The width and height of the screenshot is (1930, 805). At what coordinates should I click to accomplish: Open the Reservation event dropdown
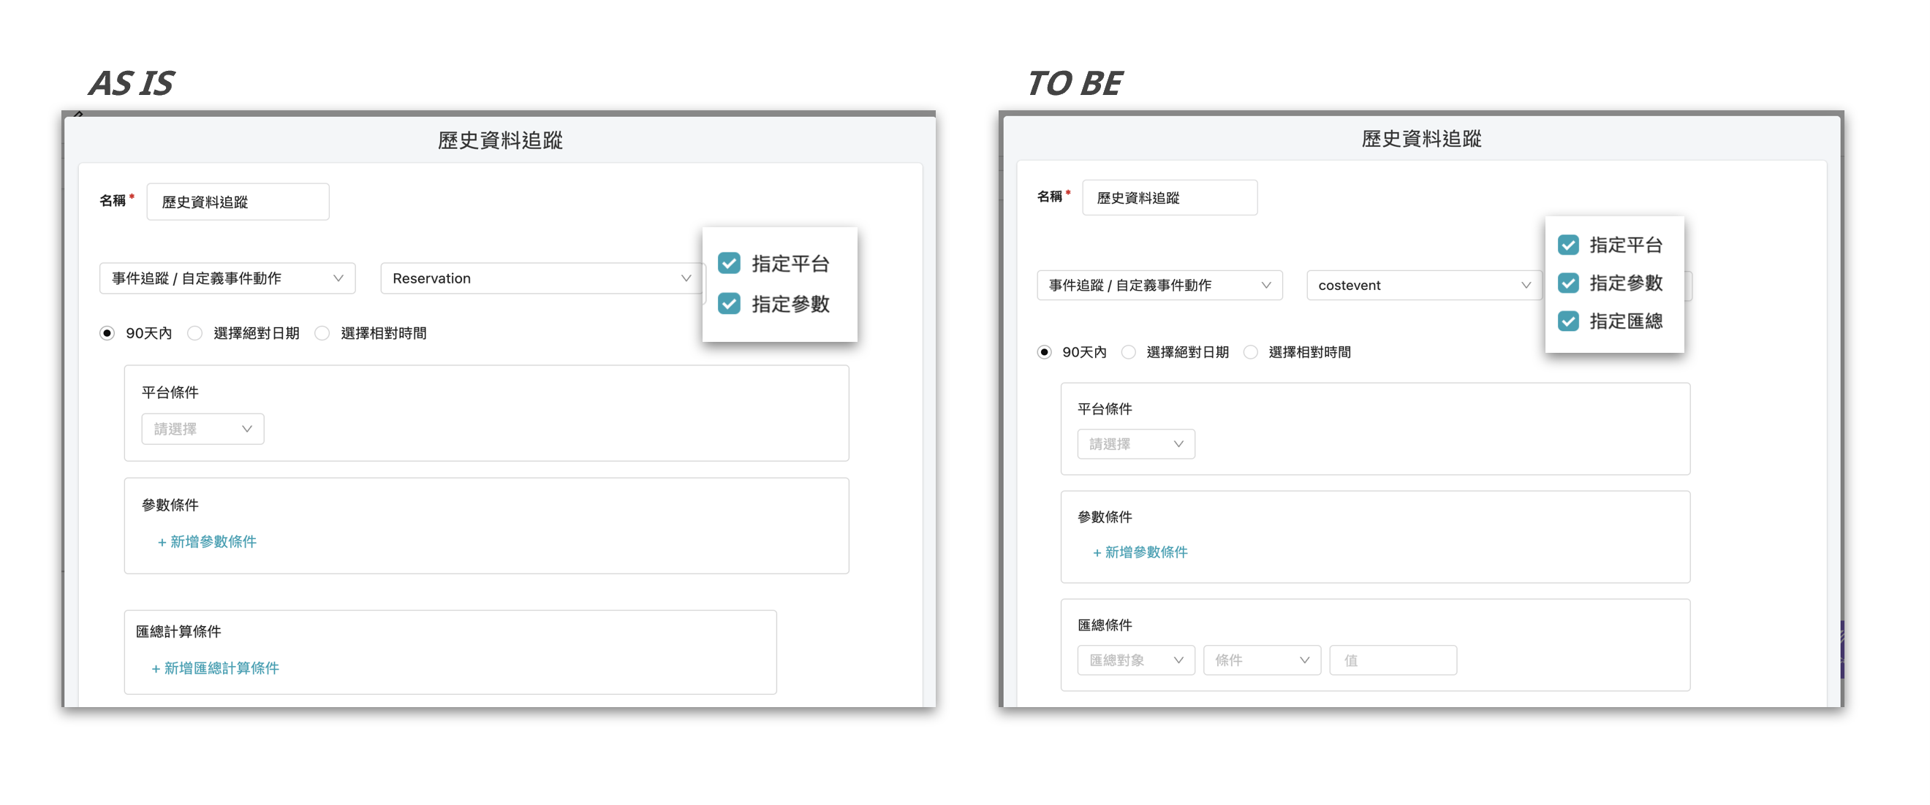[x=541, y=278]
